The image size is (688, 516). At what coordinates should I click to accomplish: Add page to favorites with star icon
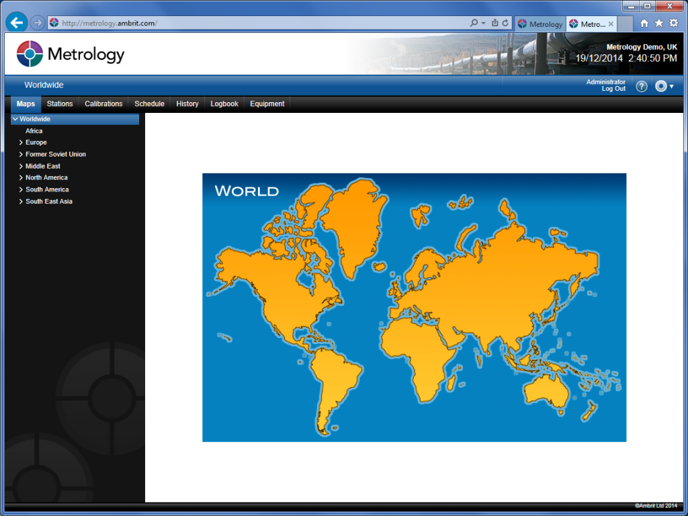(658, 22)
